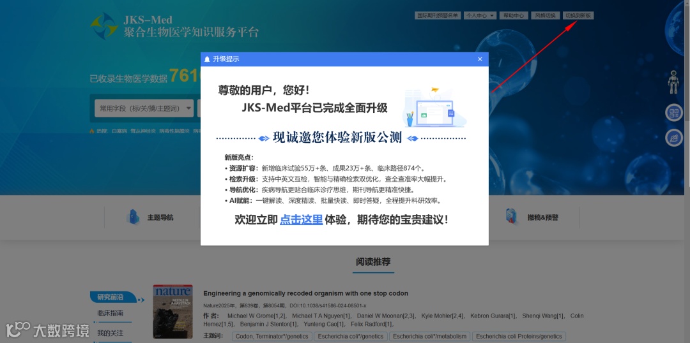Click author Shenqi Wang
690x343 pixels.
pyautogui.click(x=543, y=316)
